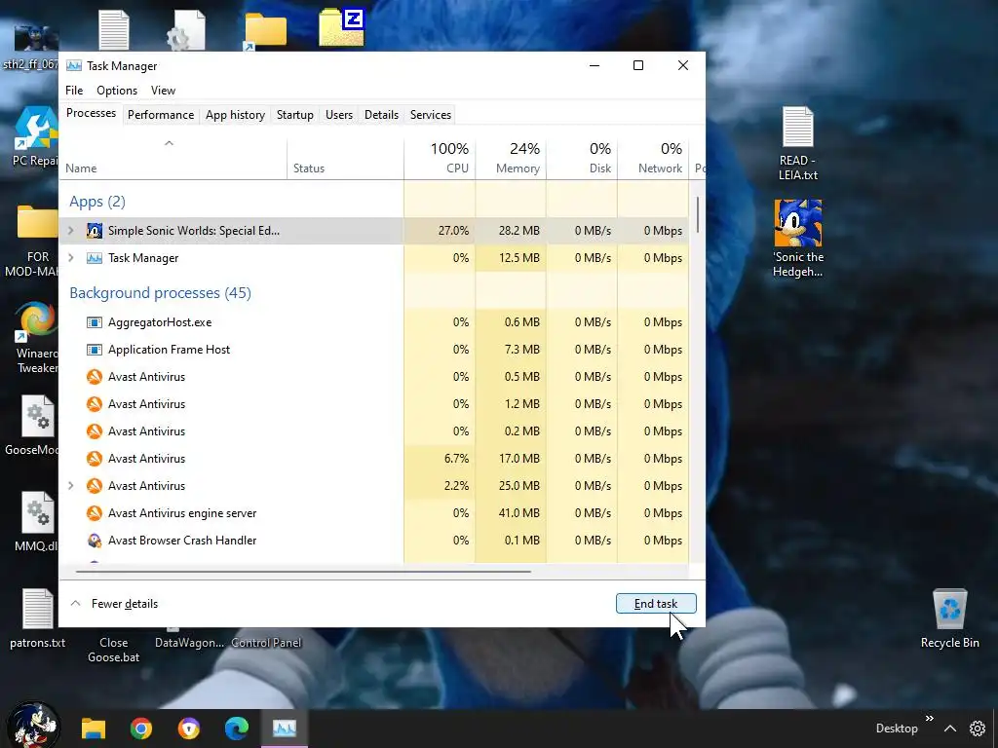
Task: Select the MMQ.dll desktop file
Action: [36, 522]
